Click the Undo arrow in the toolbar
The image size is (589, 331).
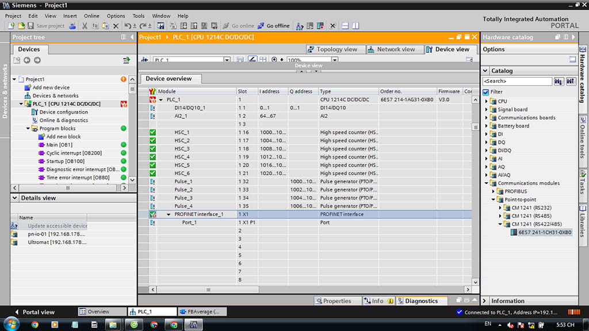click(x=128, y=26)
